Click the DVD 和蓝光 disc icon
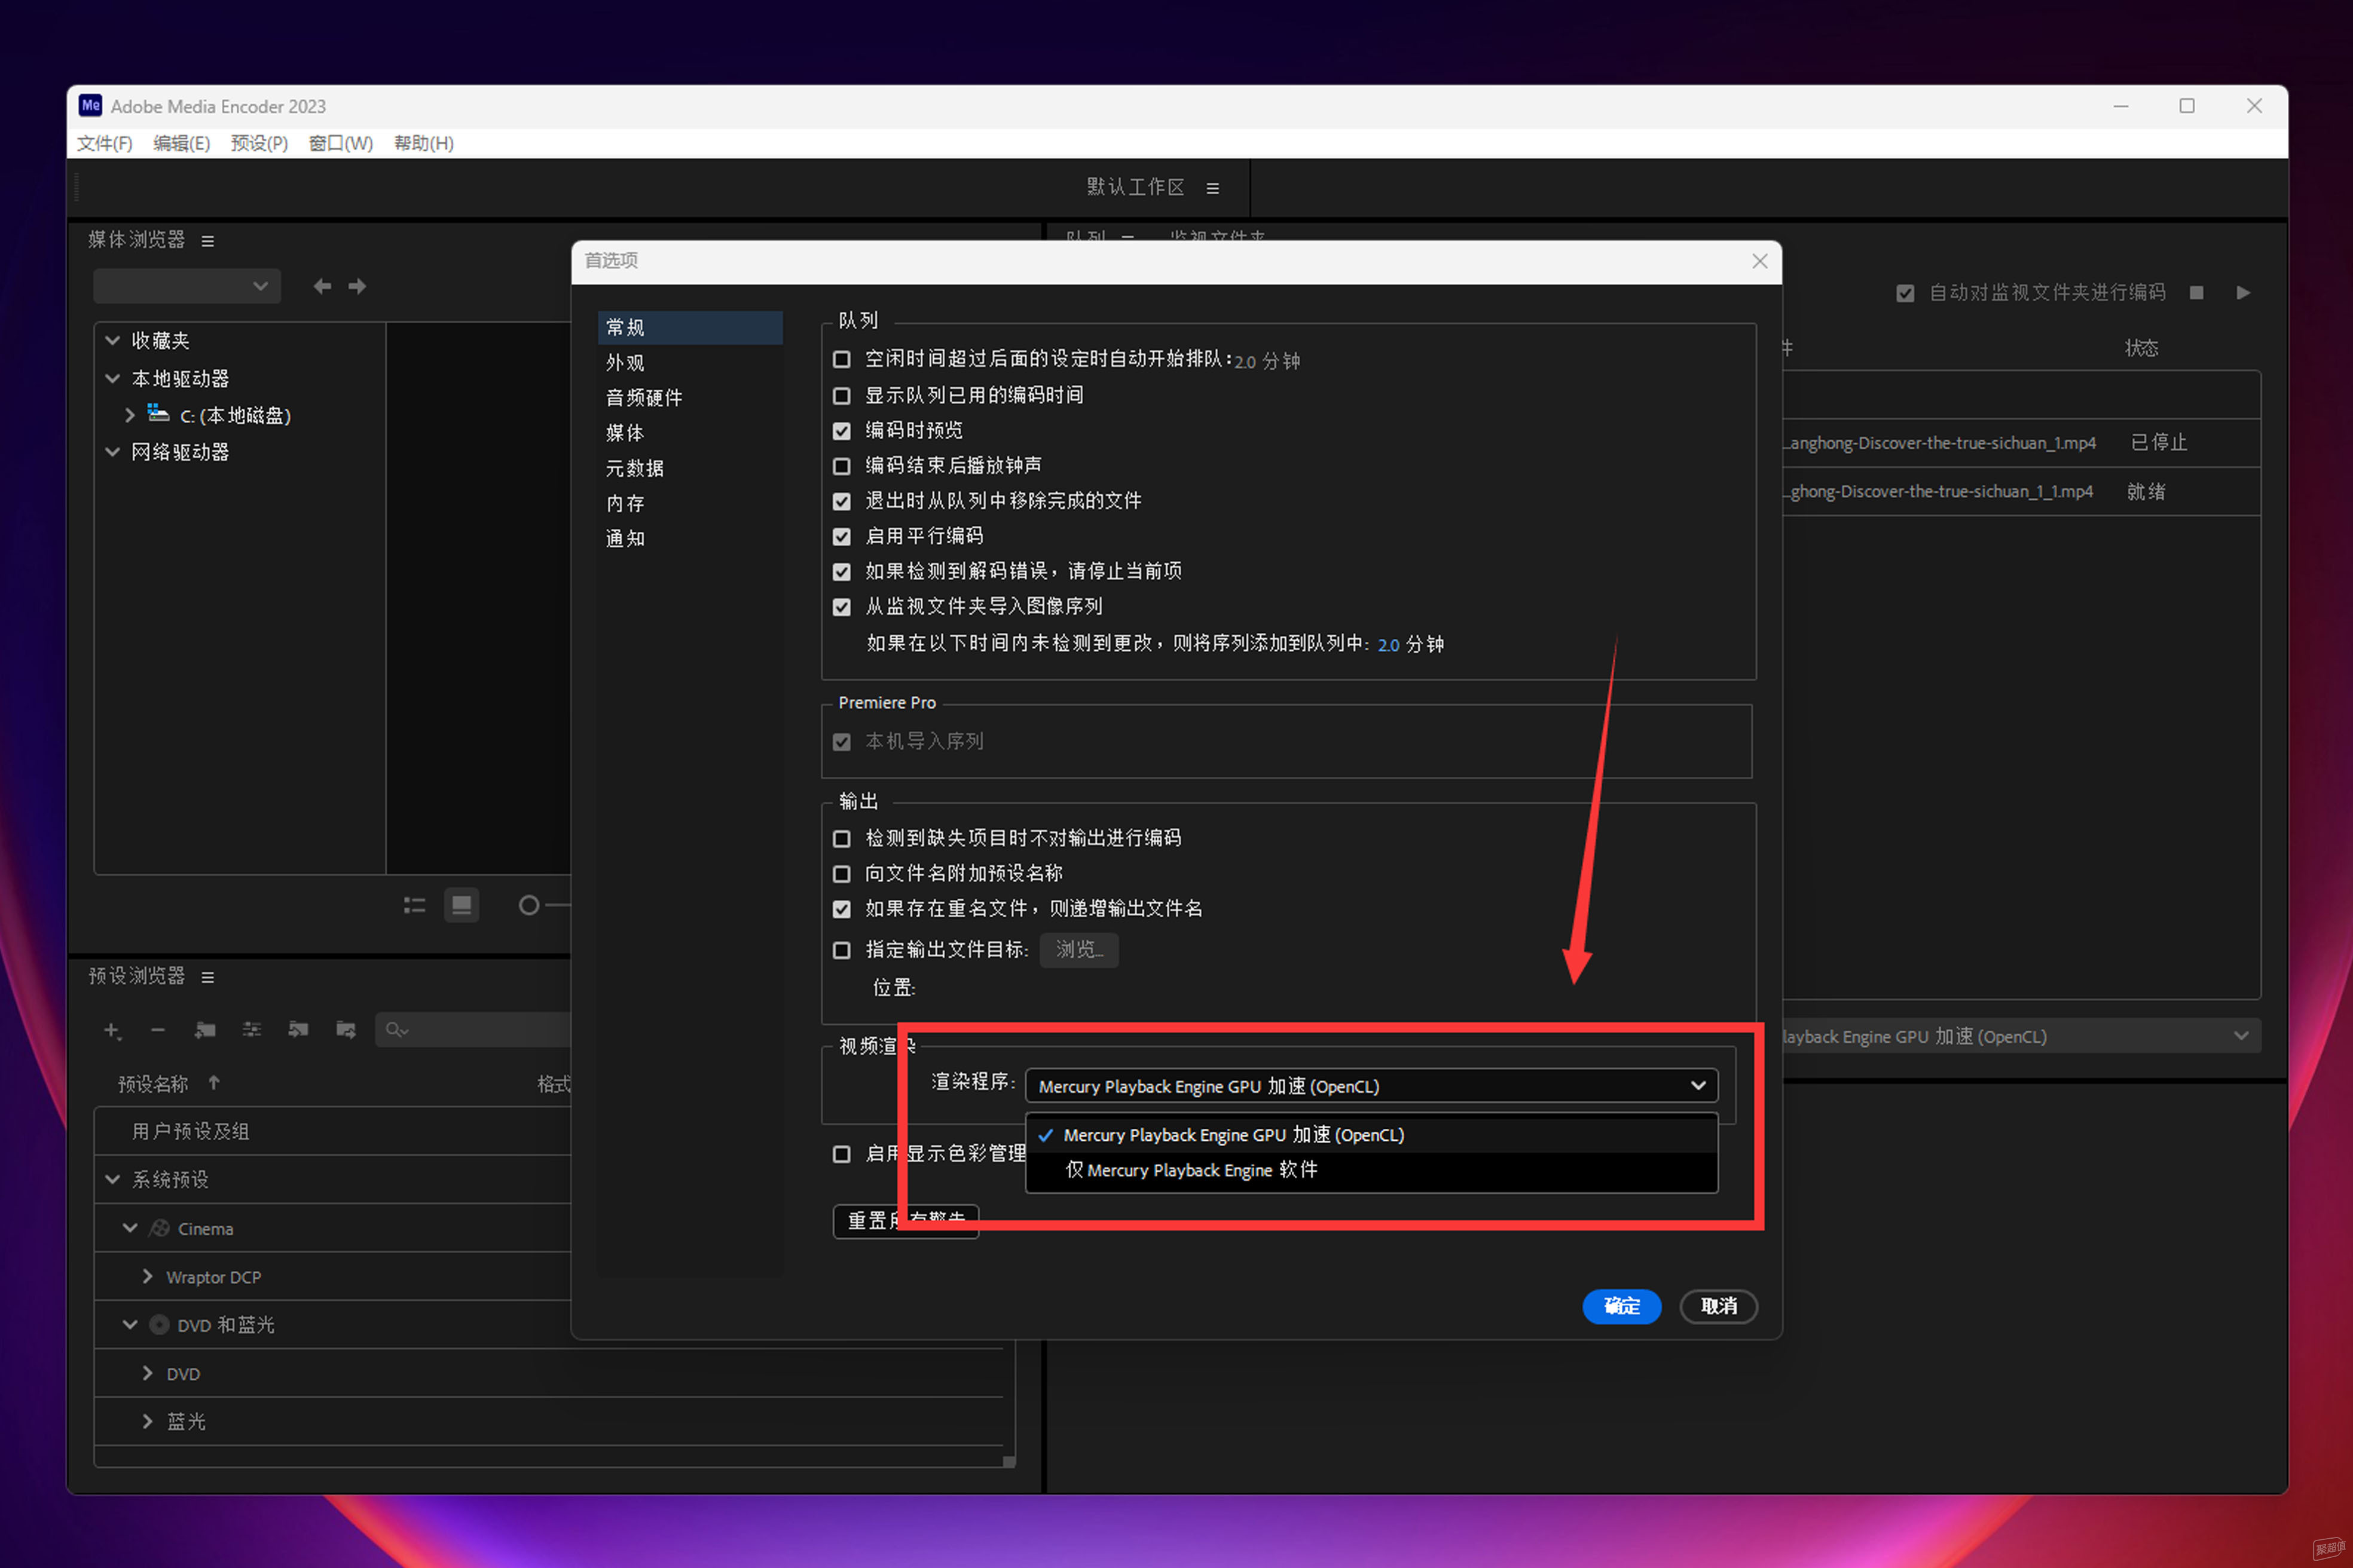 159,1325
